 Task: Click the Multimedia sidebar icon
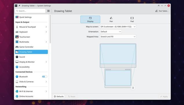tap(17, 42)
